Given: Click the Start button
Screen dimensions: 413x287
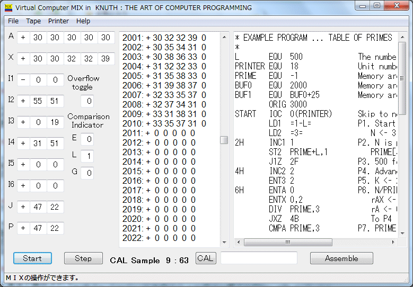Looking at the screenshot, I should pos(32,258).
